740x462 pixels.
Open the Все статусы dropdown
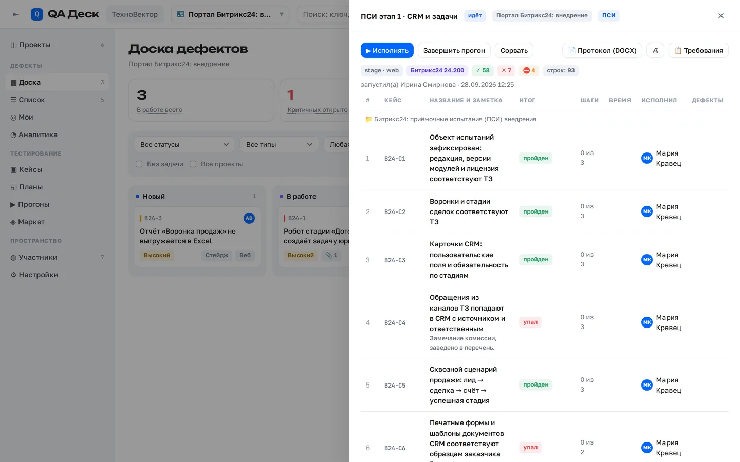point(184,144)
